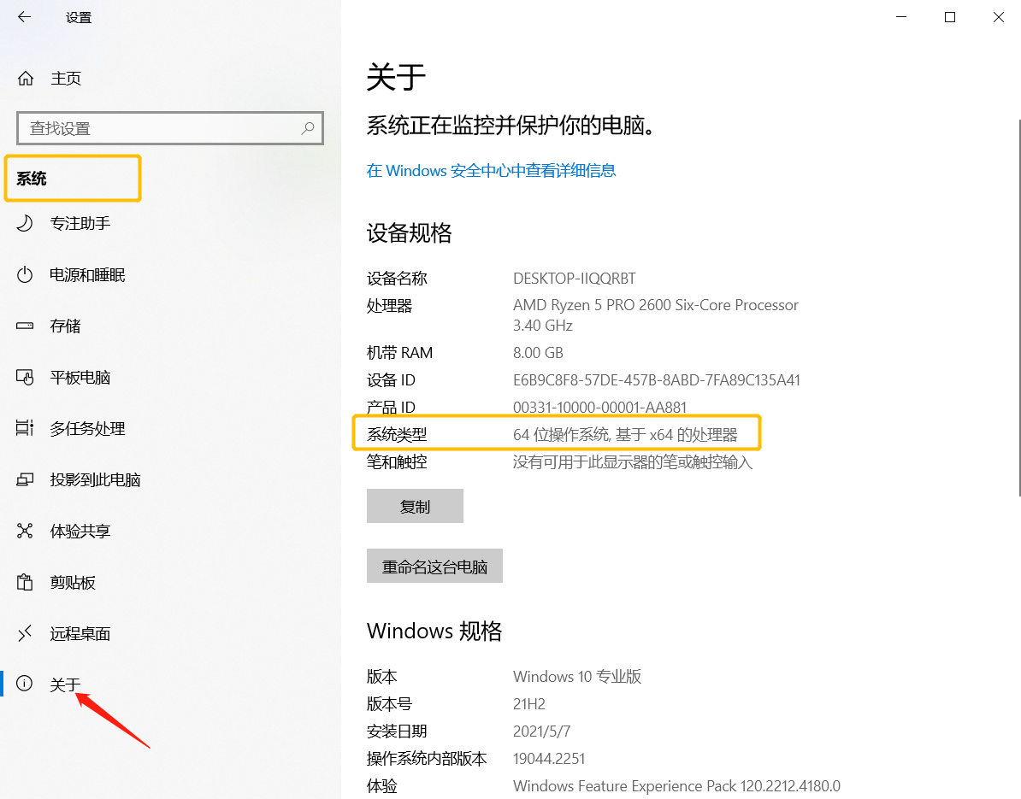Select the storage drive icon
Screen dimensions: 1021x799
[x=25, y=326]
